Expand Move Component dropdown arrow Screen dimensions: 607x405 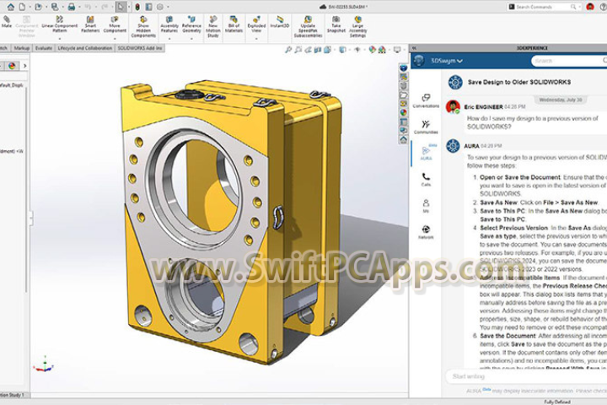115,38
